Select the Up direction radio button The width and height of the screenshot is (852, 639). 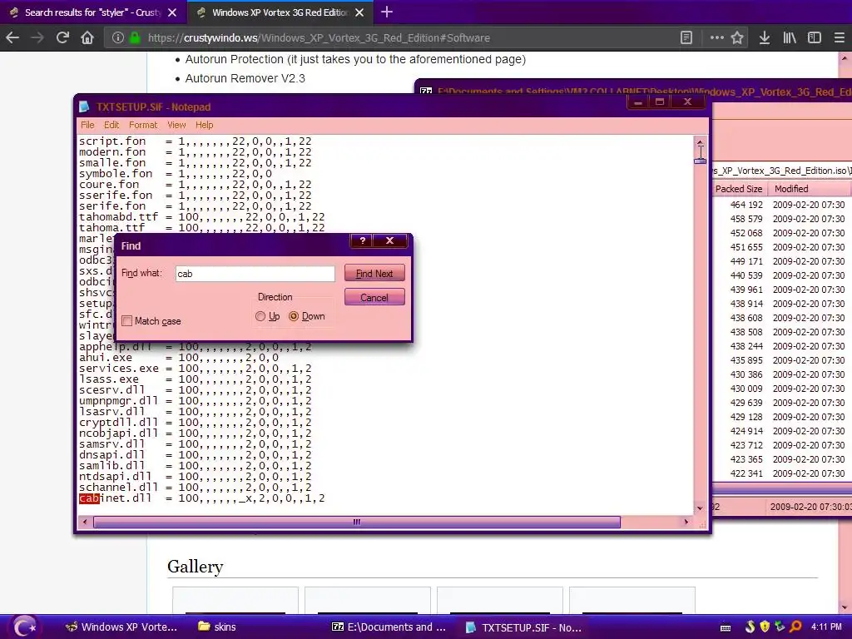[260, 316]
